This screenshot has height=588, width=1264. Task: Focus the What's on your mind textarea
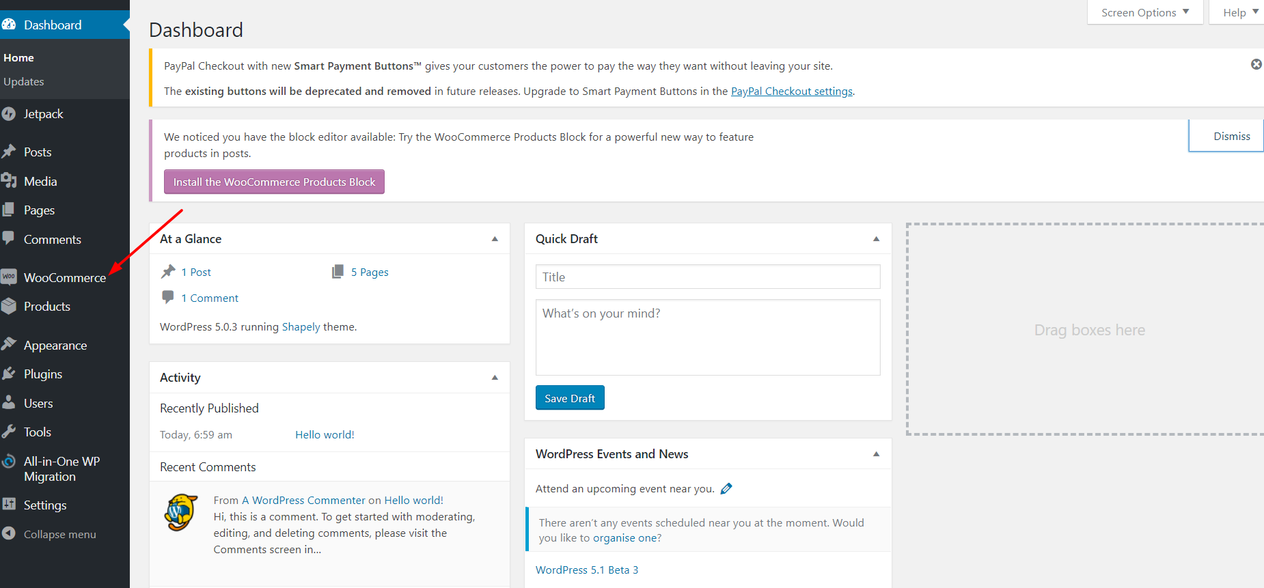click(708, 337)
